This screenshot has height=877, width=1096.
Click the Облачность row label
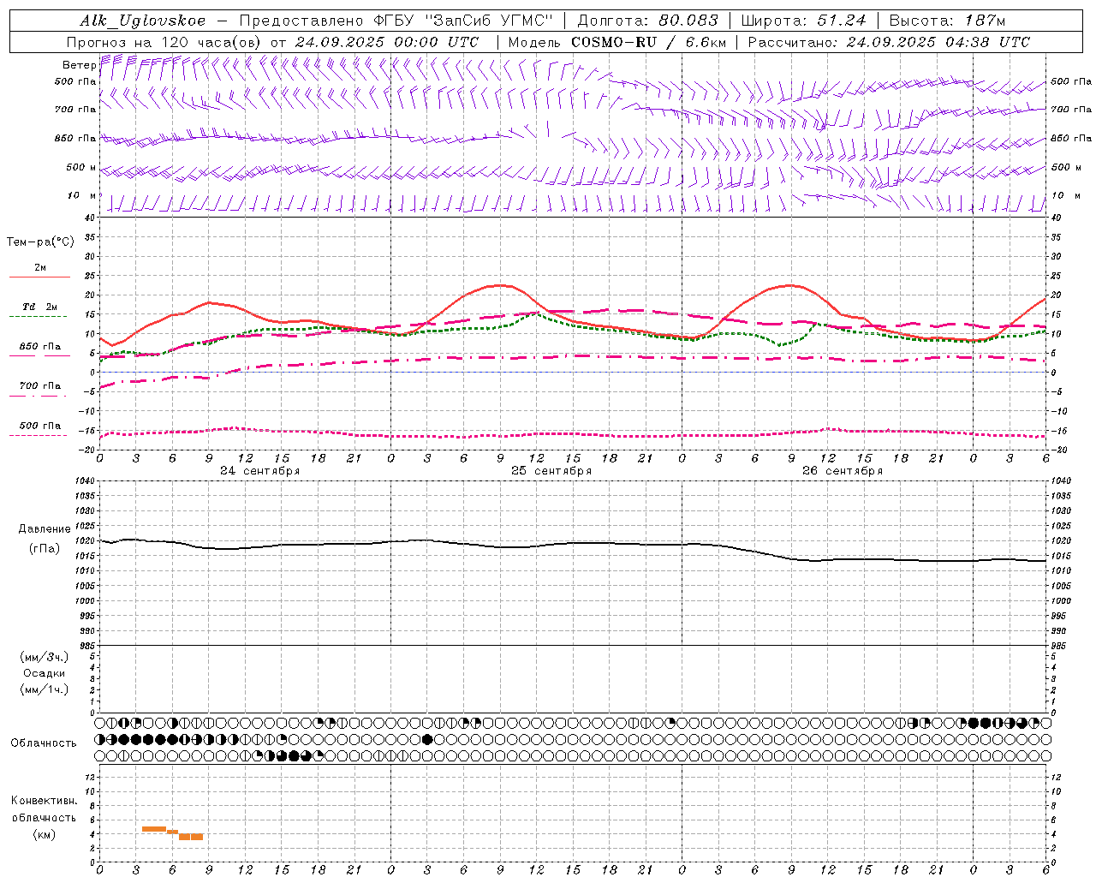pos(44,743)
